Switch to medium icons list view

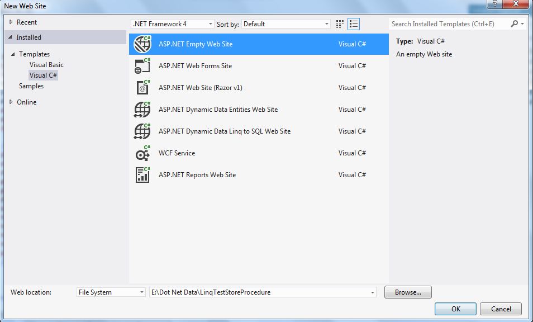tap(354, 24)
